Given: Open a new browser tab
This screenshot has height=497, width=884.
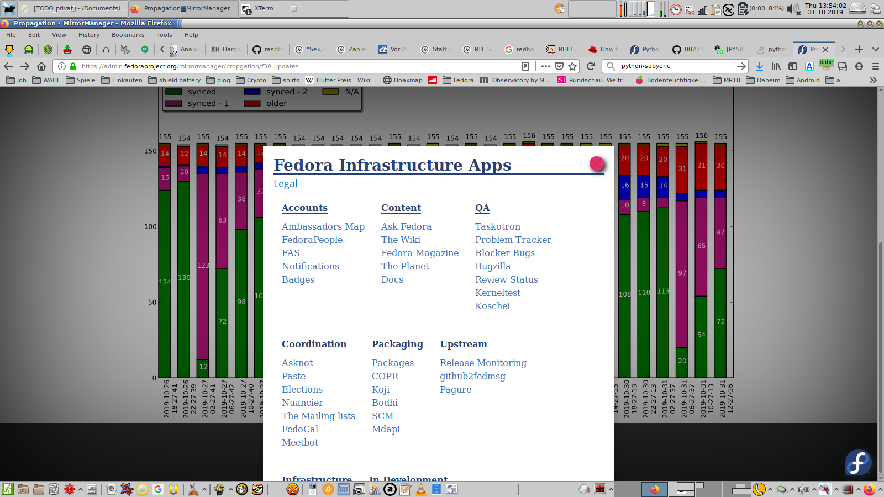Looking at the screenshot, I should [x=859, y=49].
